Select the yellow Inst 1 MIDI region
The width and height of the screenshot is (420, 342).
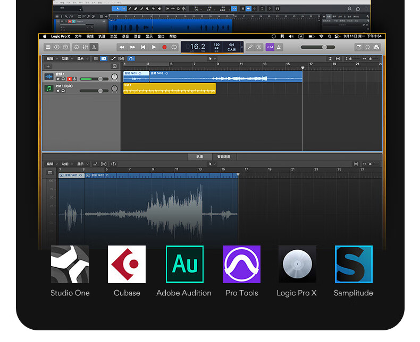169,89
